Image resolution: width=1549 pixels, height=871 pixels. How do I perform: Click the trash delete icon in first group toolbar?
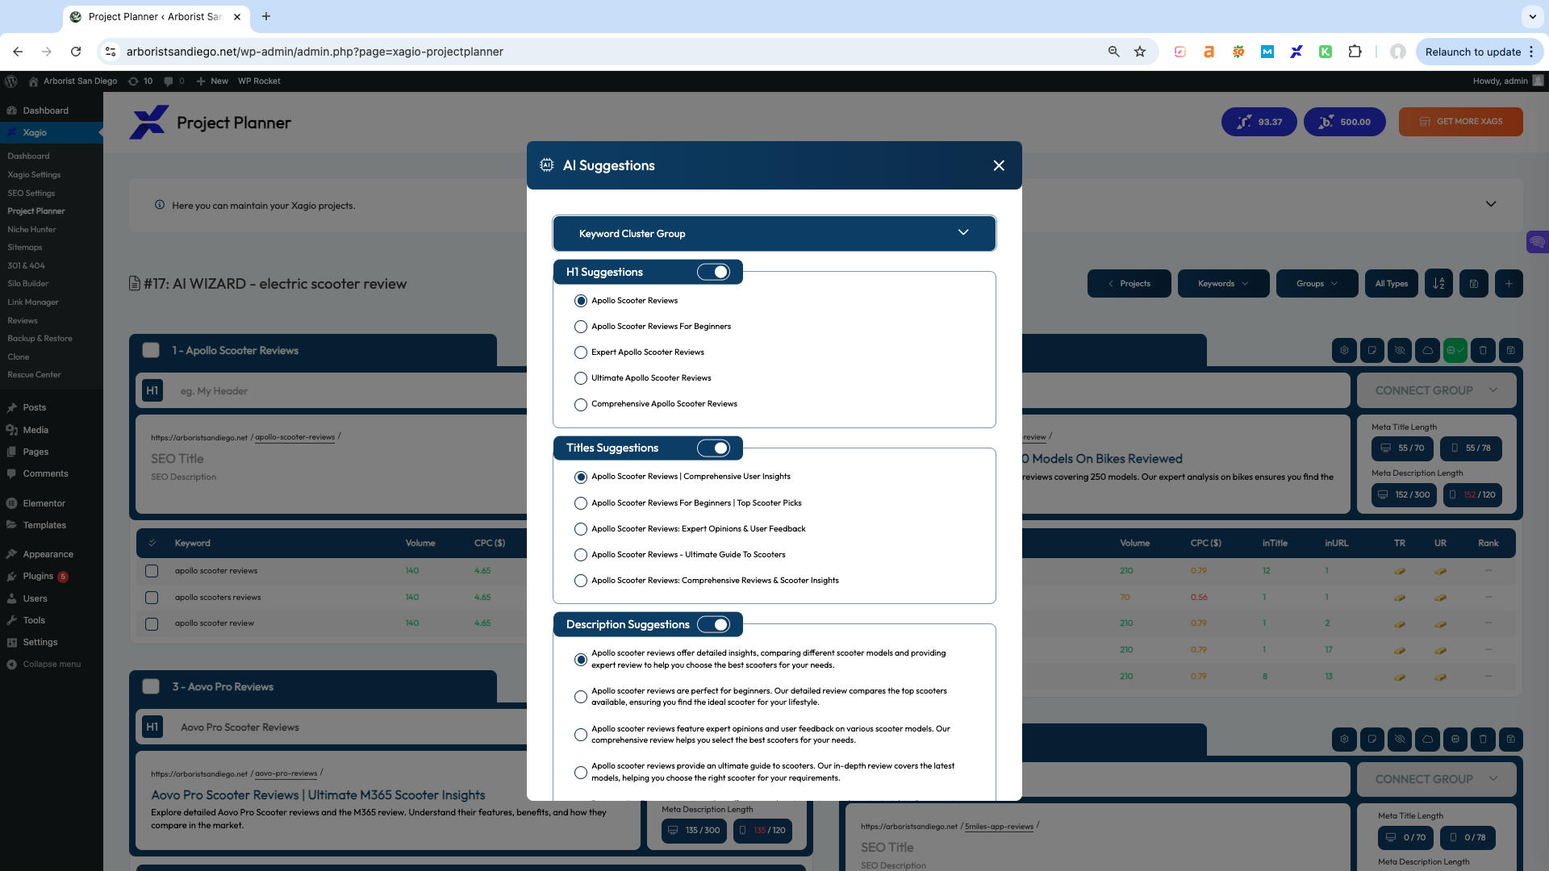pyautogui.click(x=1483, y=350)
